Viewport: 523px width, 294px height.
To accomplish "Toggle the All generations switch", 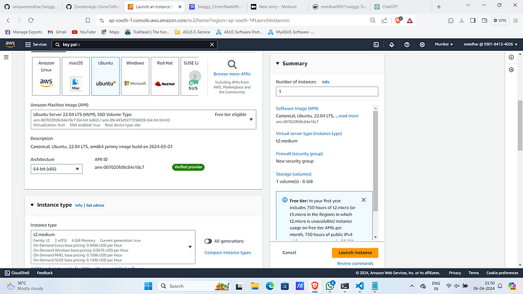I will coord(208,241).
